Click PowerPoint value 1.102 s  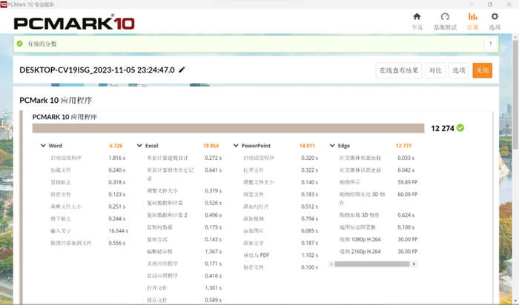pos(309,255)
